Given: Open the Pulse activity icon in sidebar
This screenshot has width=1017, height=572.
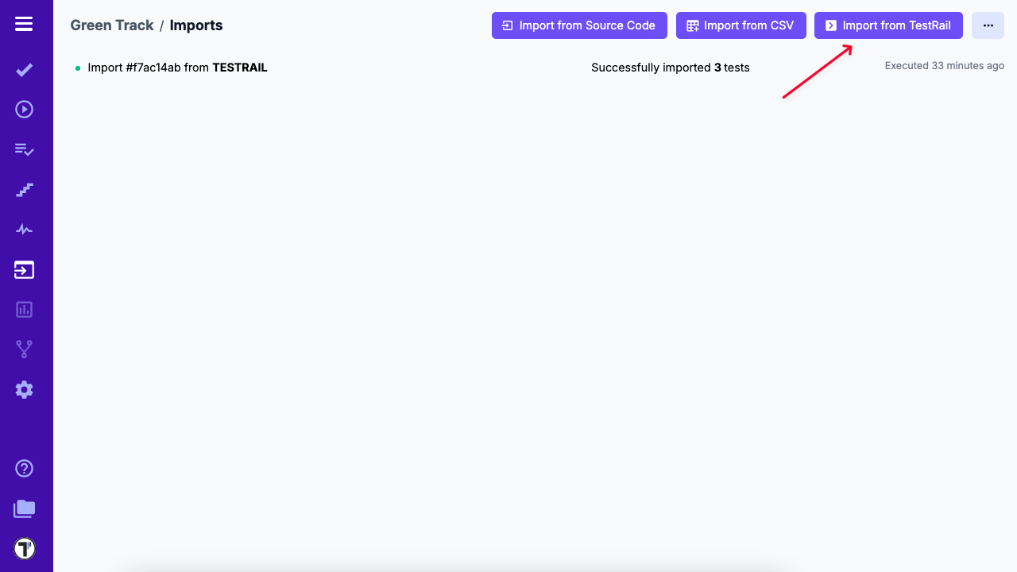Looking at the screenshot, I should pos(24,229).
